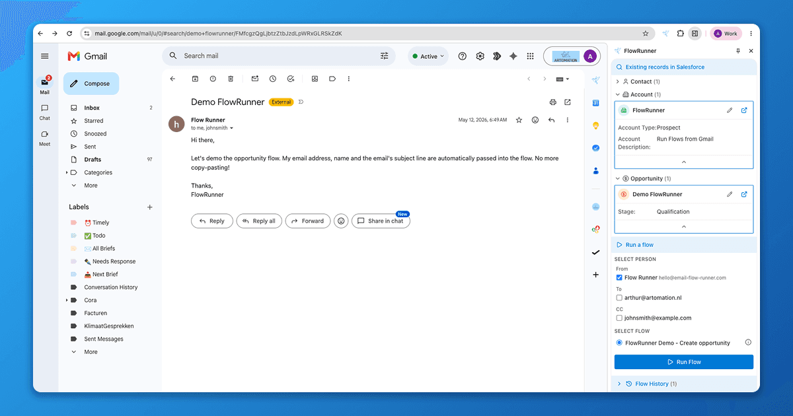The width and height of the screenshot is (793, 416).
Task: Switch to the Chat tab
Action: pyautogui.click(x=44, y=112)
